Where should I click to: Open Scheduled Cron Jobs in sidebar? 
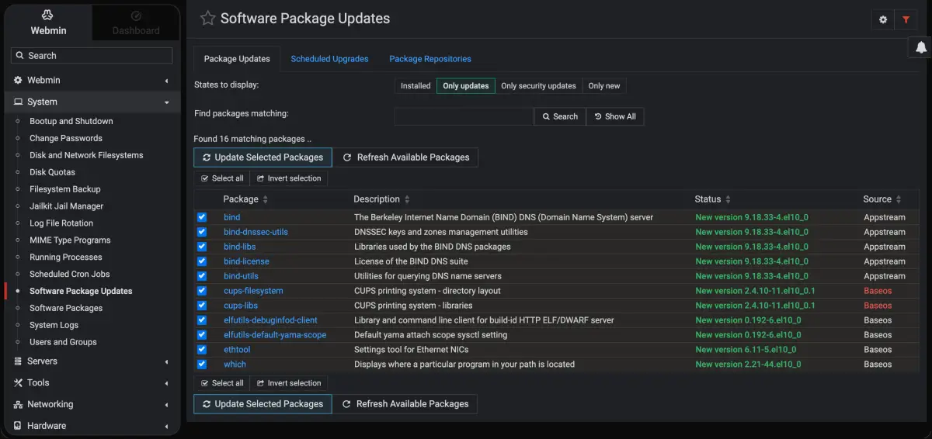point(70,274)
